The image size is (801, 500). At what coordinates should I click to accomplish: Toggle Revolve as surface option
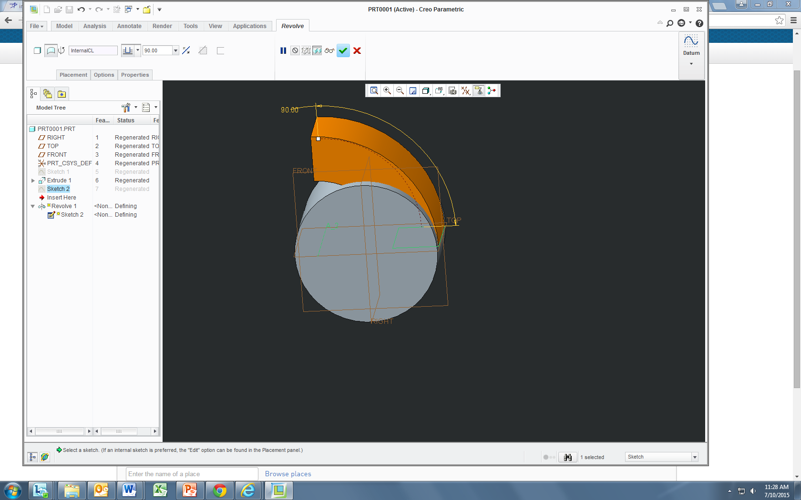(51, 50)
